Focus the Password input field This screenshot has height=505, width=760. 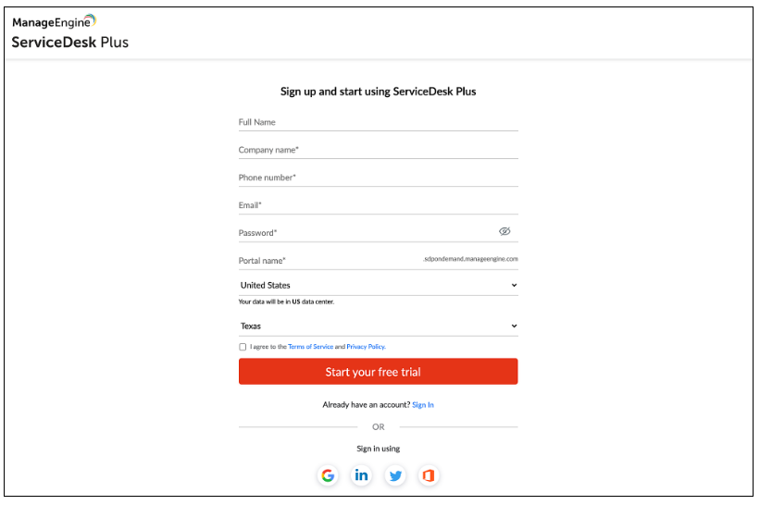[366, 233]
